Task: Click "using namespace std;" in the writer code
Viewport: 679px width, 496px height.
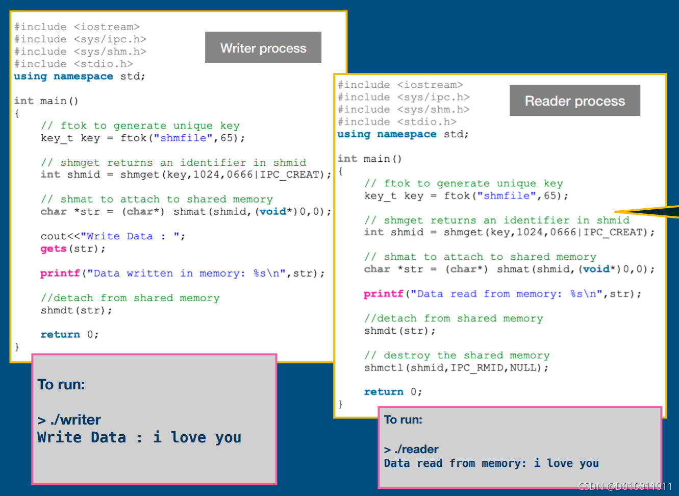Action: pyautogui.click(x=80, y=76)
